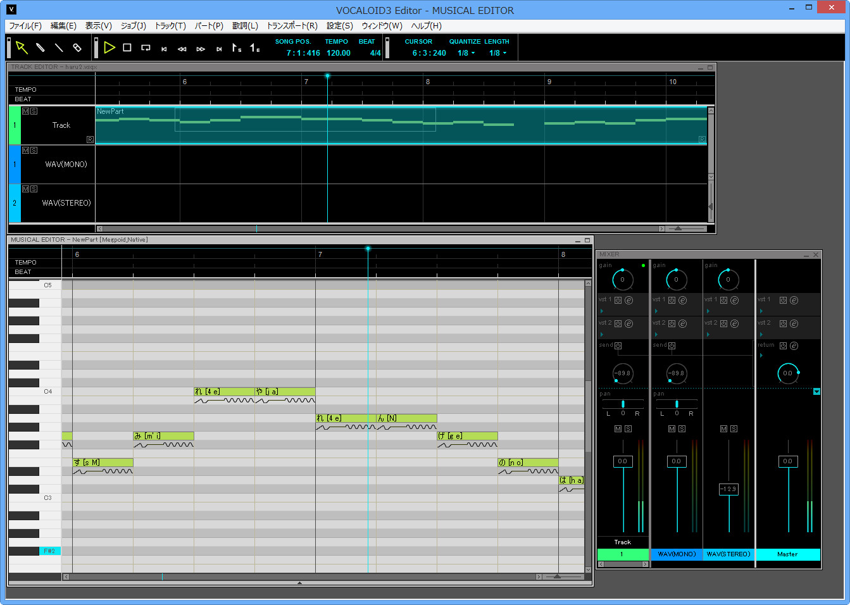
Task: Open the vst 1 editor on WAV(STEREO) channel
Action: (734, 300)
